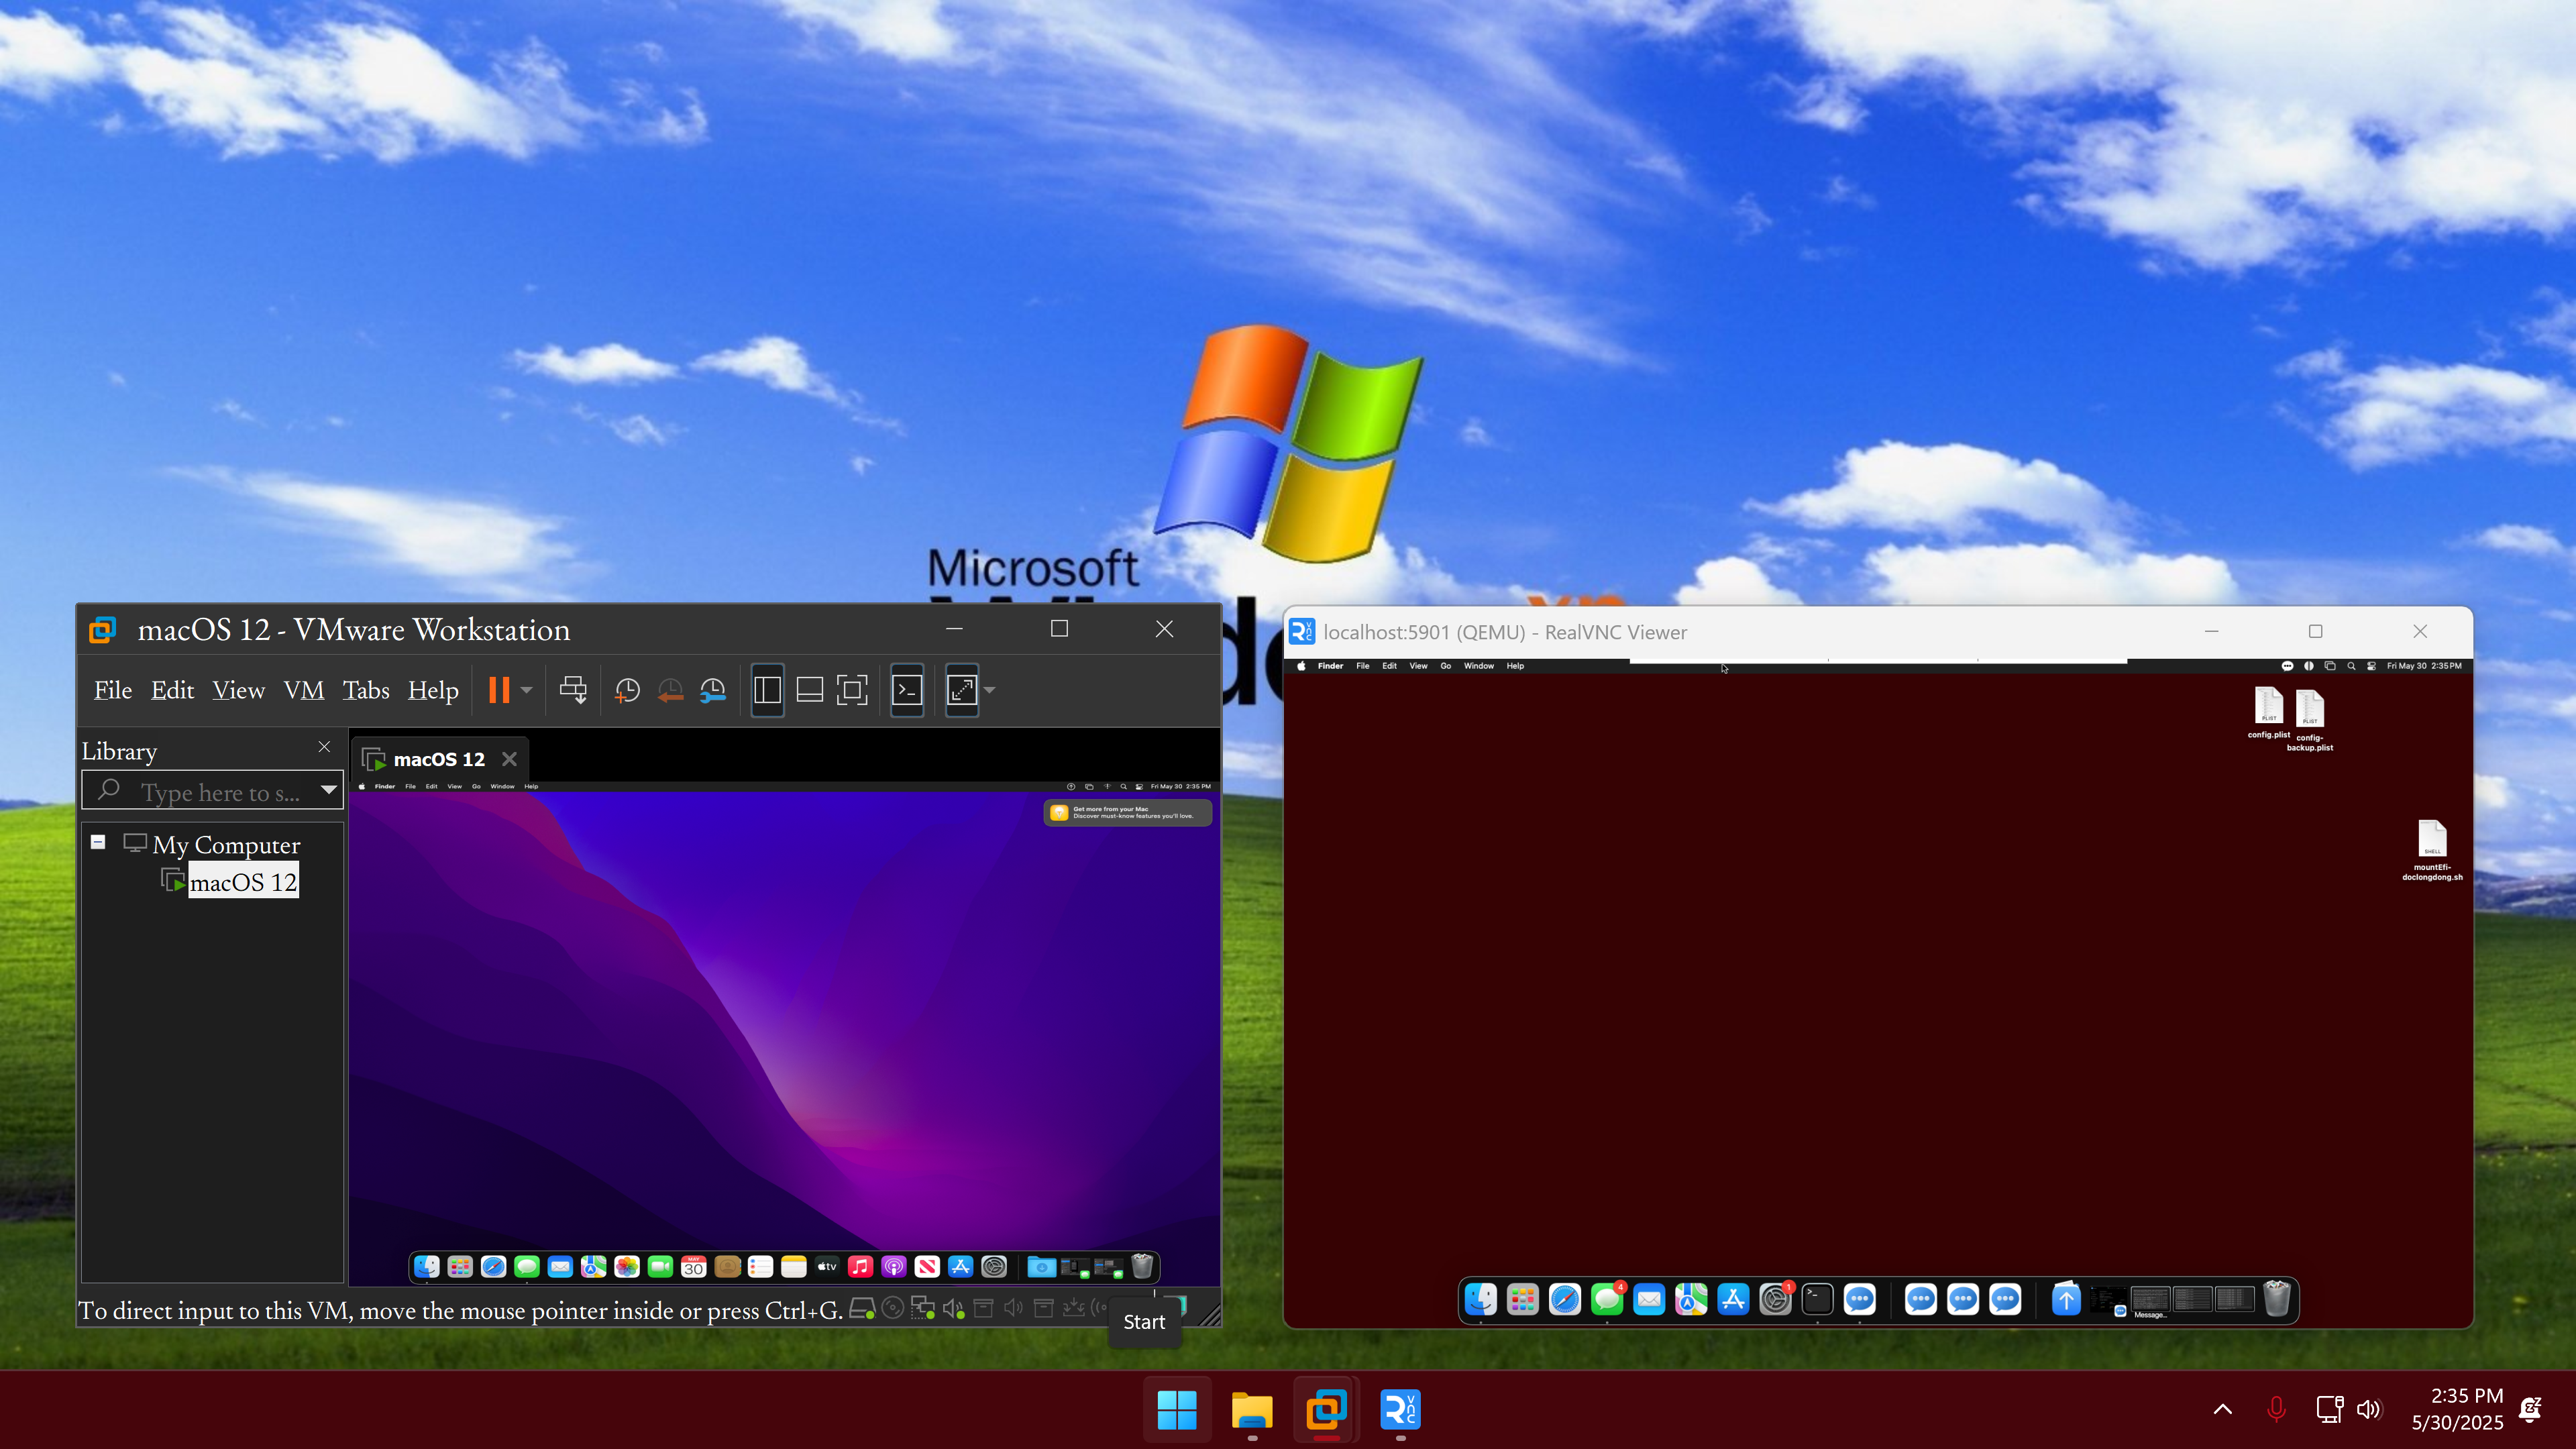This screenshot has width=2576, height=1449.
Task: Open RealVNC Viewer from the taskbar
Action: pos(1400,1410)
